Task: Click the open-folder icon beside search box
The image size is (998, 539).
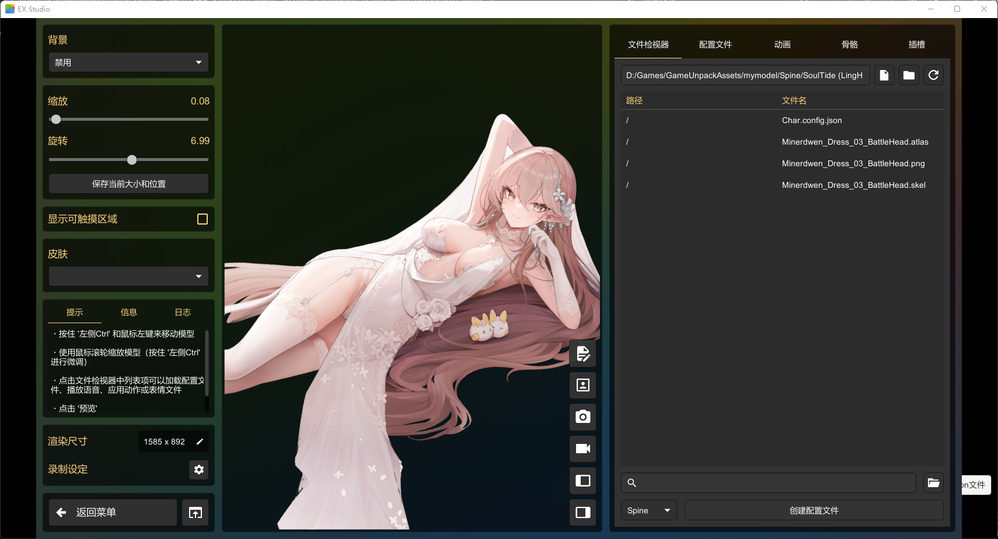Action: click(x=934, y=482)
